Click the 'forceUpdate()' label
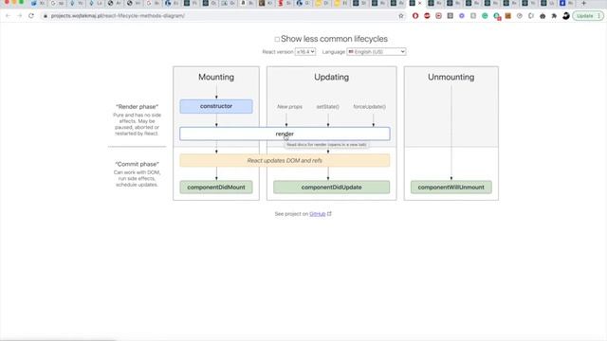The image size is (607, 341). [x=369, y=106]
